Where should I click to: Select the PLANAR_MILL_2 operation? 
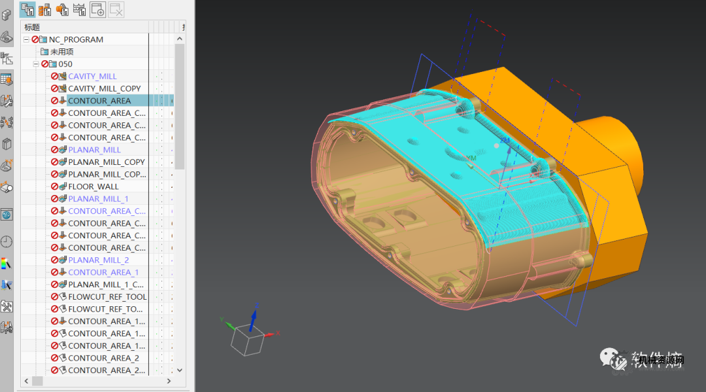point(99,260)
